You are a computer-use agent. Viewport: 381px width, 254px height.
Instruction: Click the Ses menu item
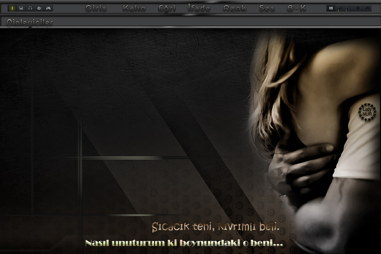[267, 8]
